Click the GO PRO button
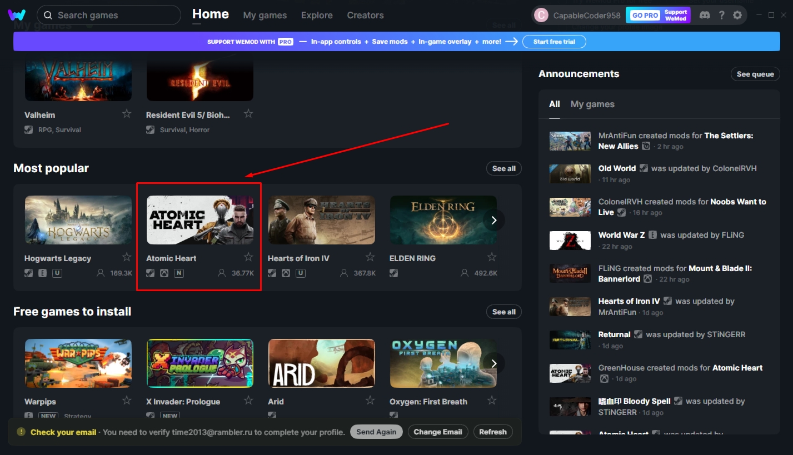Image resolution: width=793 pixels, height=455 pixels. pyautogui.click(x=645, y=16)
